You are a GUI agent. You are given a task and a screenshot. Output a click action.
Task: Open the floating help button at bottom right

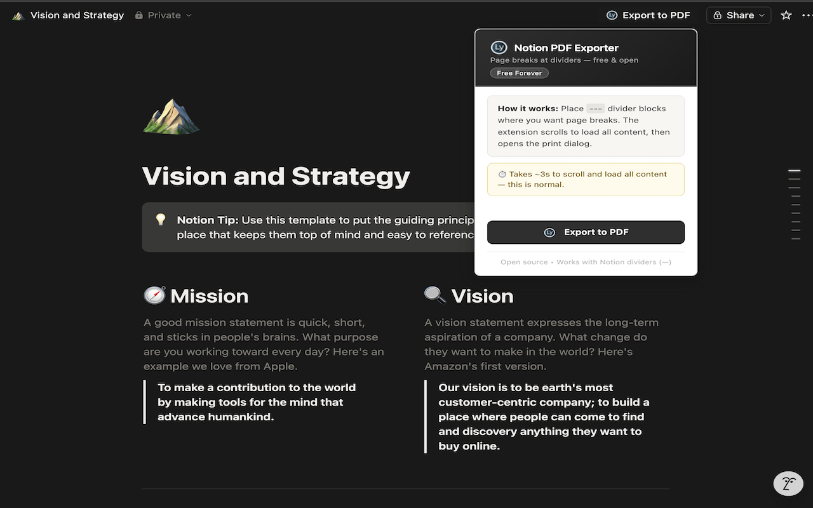[x=788, y=484]
